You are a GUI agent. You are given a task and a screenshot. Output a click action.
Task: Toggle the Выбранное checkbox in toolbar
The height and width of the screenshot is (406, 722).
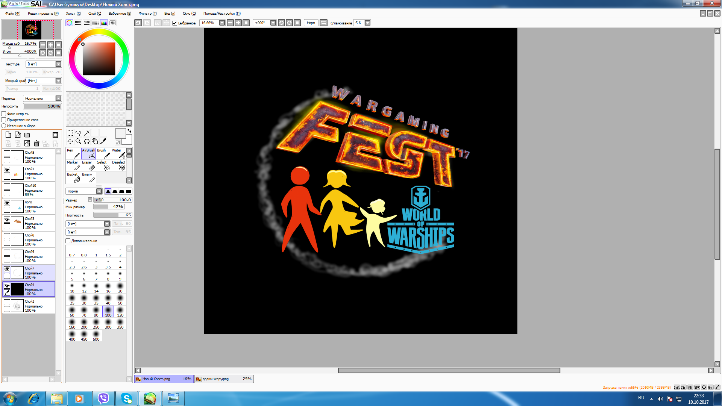[x=174, y=23]
